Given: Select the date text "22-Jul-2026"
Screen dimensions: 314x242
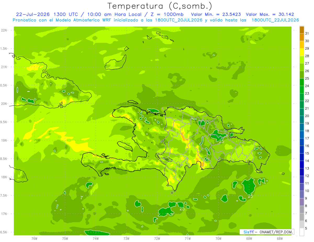Looking at the screenshot, I should point(33,14).
